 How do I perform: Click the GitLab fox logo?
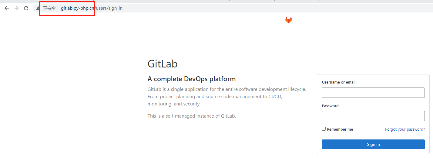(288, 20)
